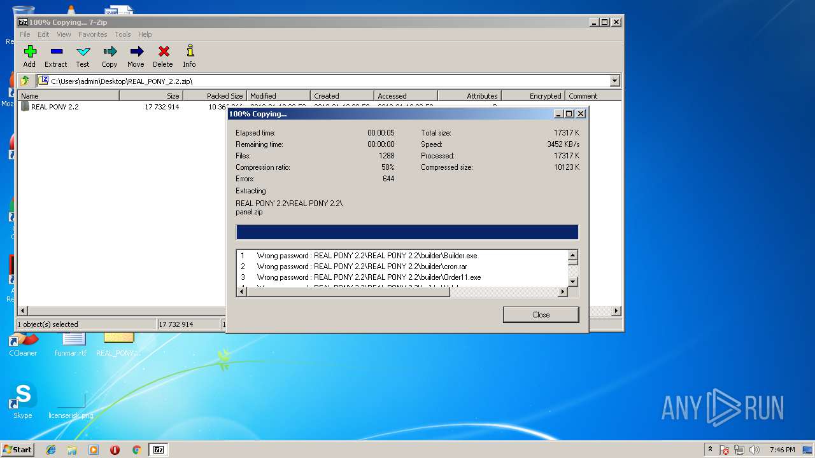The image size is (815, 458).
Task: Sort by the Name column header
Action: click(68, 96)
